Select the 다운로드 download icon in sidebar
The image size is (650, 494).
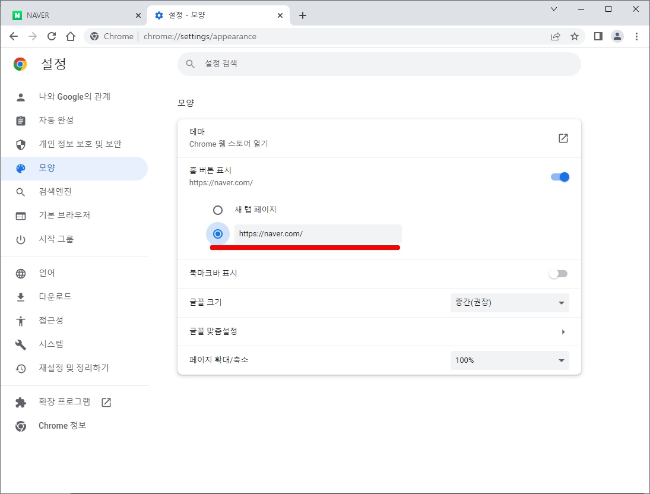coord(21,296)
